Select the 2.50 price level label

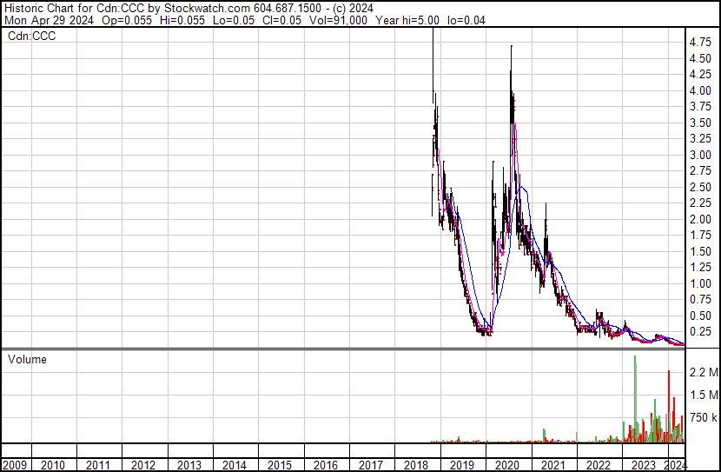700,187
